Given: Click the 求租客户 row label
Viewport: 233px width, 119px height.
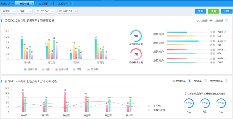Looking at the screenshot, I should click(x=158, y=61).
